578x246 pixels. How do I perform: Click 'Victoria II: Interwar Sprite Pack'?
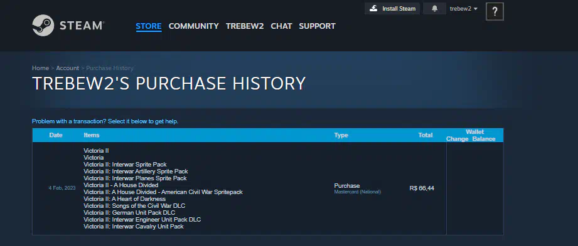point(125,165)
